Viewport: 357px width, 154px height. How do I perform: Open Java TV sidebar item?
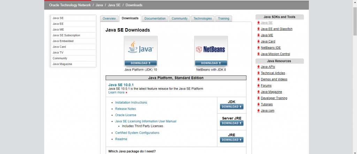click(x=73, y=52)
